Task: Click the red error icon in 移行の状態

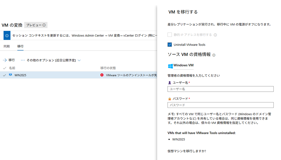Action: tap(102, 75)
